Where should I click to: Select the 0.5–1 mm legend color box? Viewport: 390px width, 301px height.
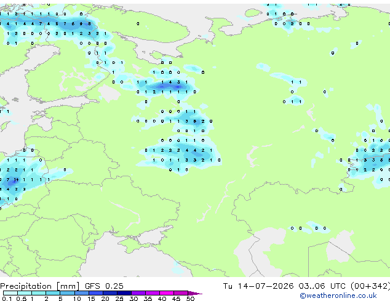[25, 293]
